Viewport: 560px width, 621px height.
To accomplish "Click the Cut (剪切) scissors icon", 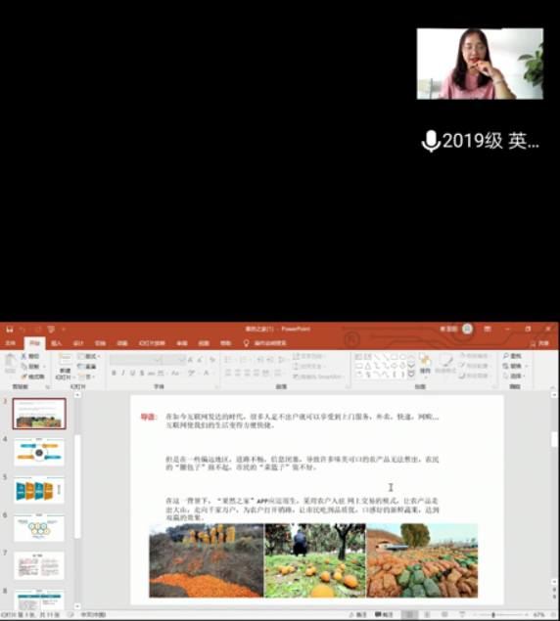I will tap(23, 356).
